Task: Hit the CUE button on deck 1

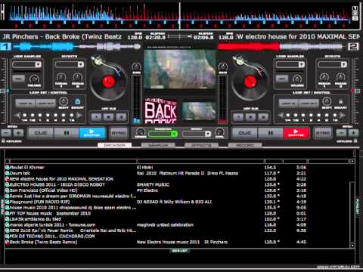Action: tap(41, 133)
